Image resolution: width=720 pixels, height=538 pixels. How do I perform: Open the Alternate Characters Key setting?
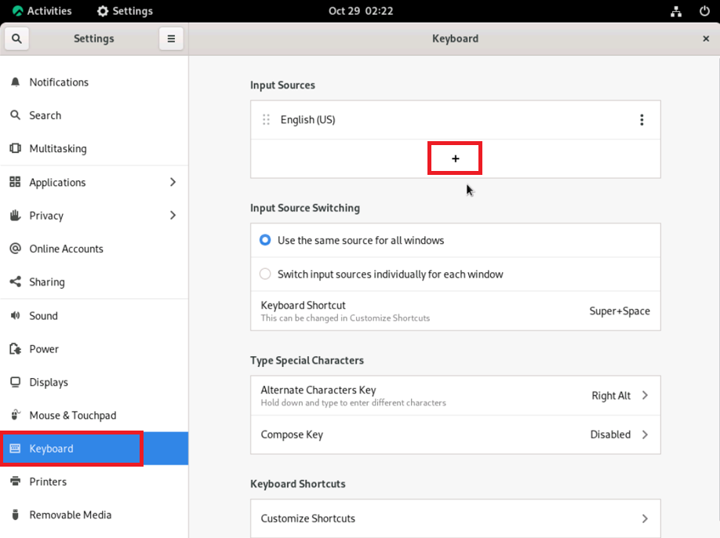click(x=455, y=395)
